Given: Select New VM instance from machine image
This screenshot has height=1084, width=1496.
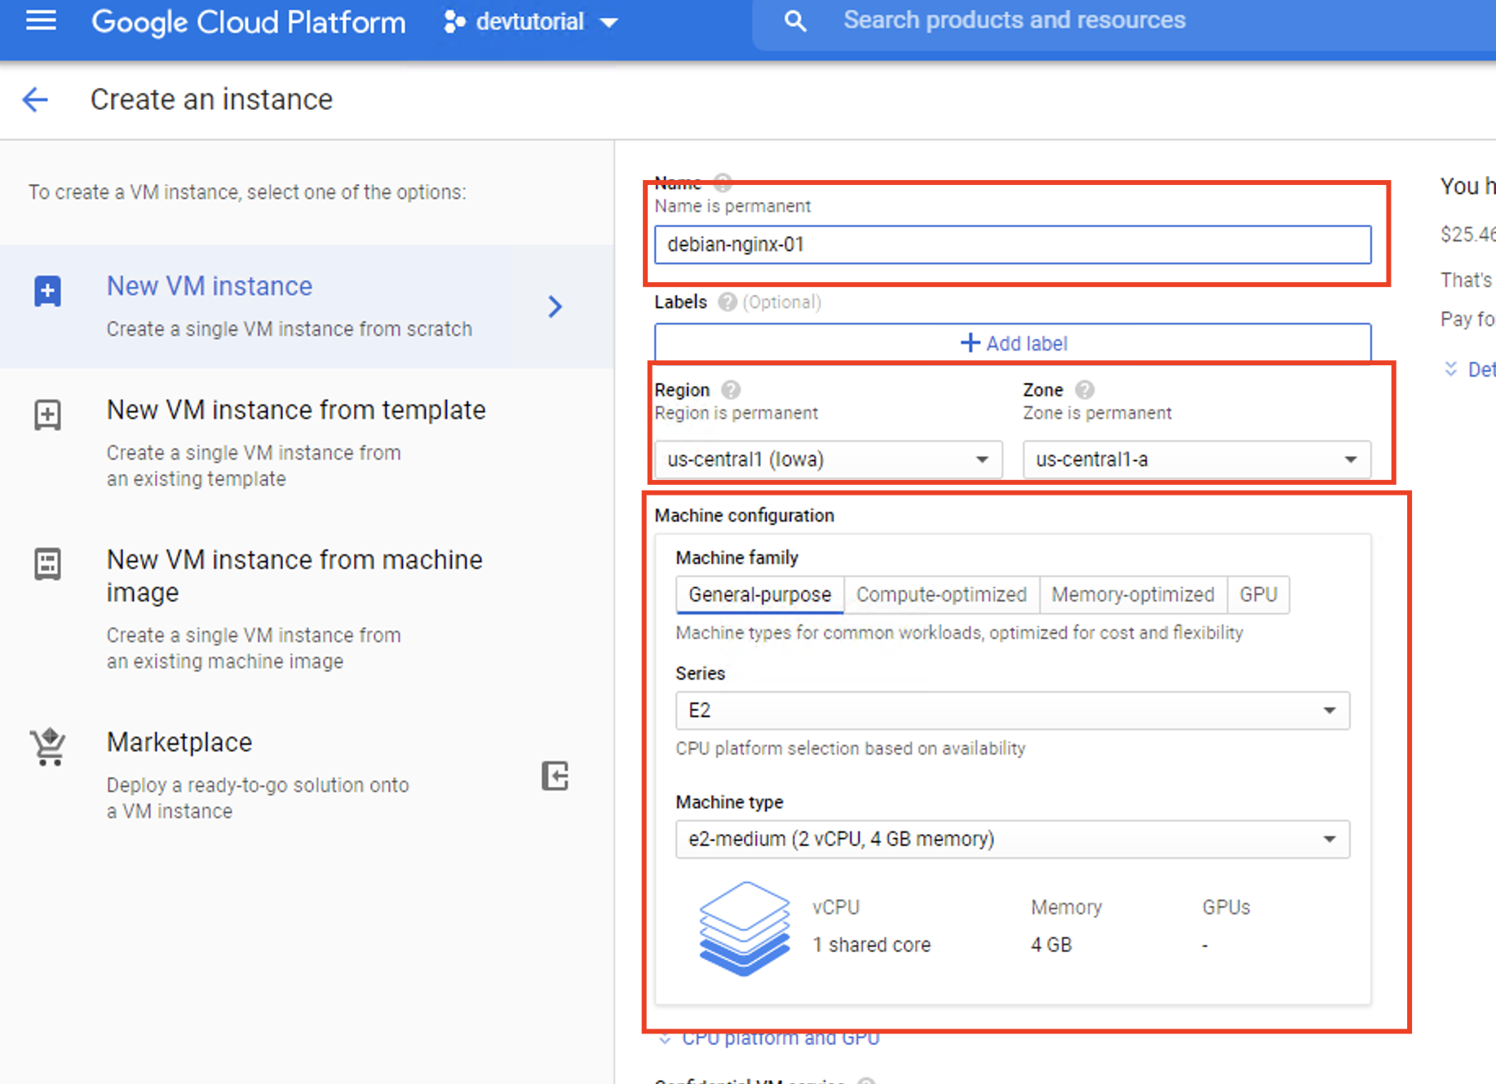Looking at the screenshot, I should [x=307, y=609].
